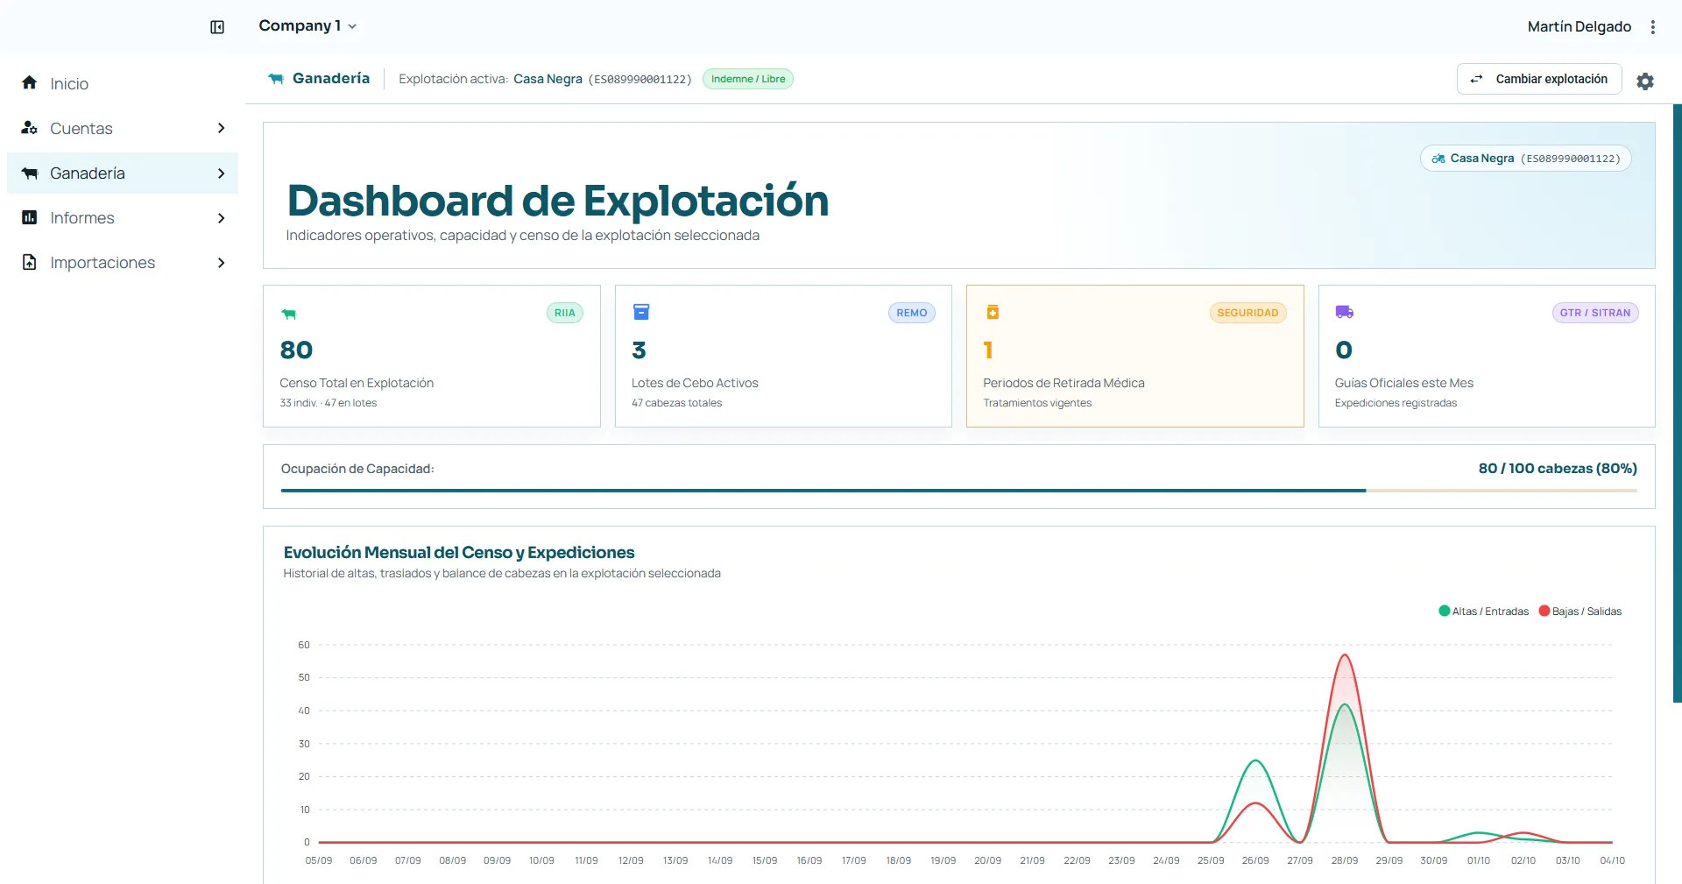Click the RIIA badge

click(565, 313)
